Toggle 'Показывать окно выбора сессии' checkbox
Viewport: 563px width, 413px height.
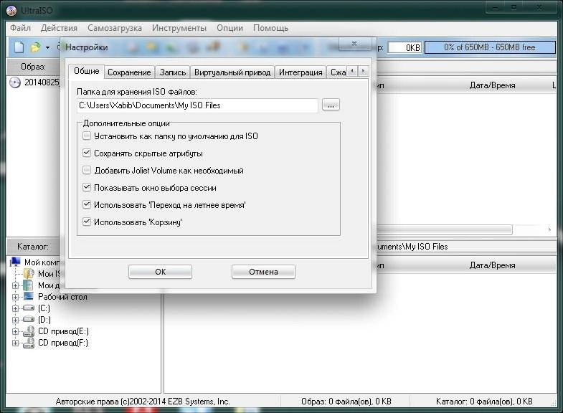(87, 187)
